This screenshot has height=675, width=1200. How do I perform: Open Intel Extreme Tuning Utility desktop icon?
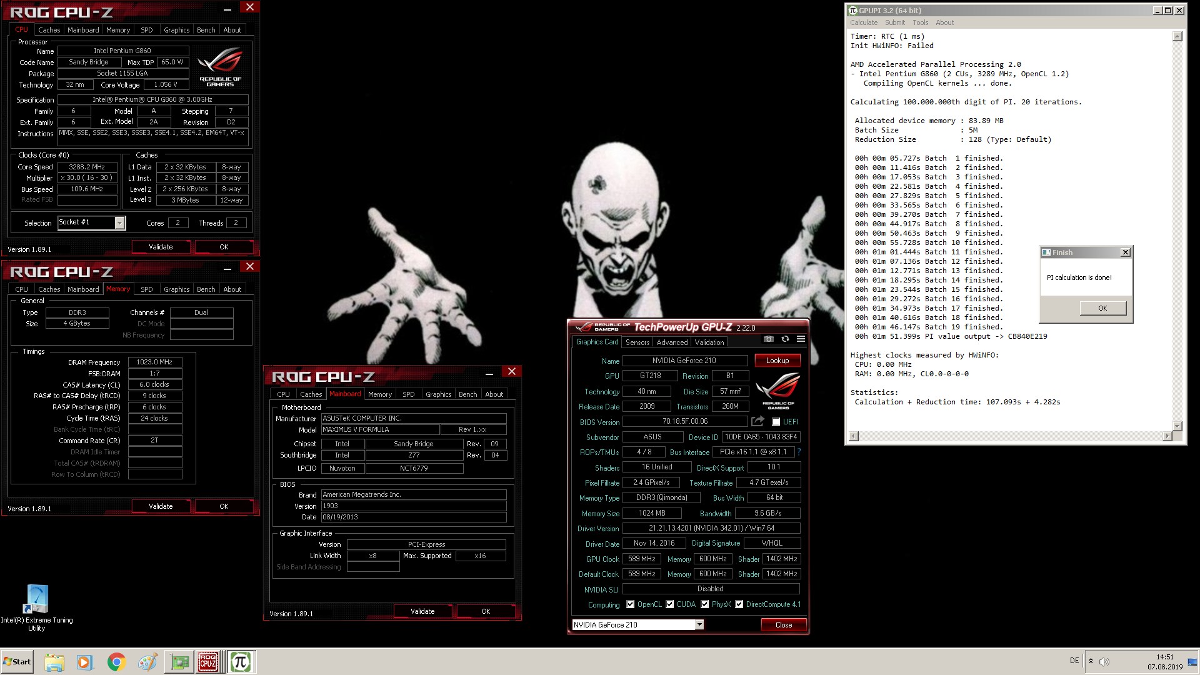[36, 607]
